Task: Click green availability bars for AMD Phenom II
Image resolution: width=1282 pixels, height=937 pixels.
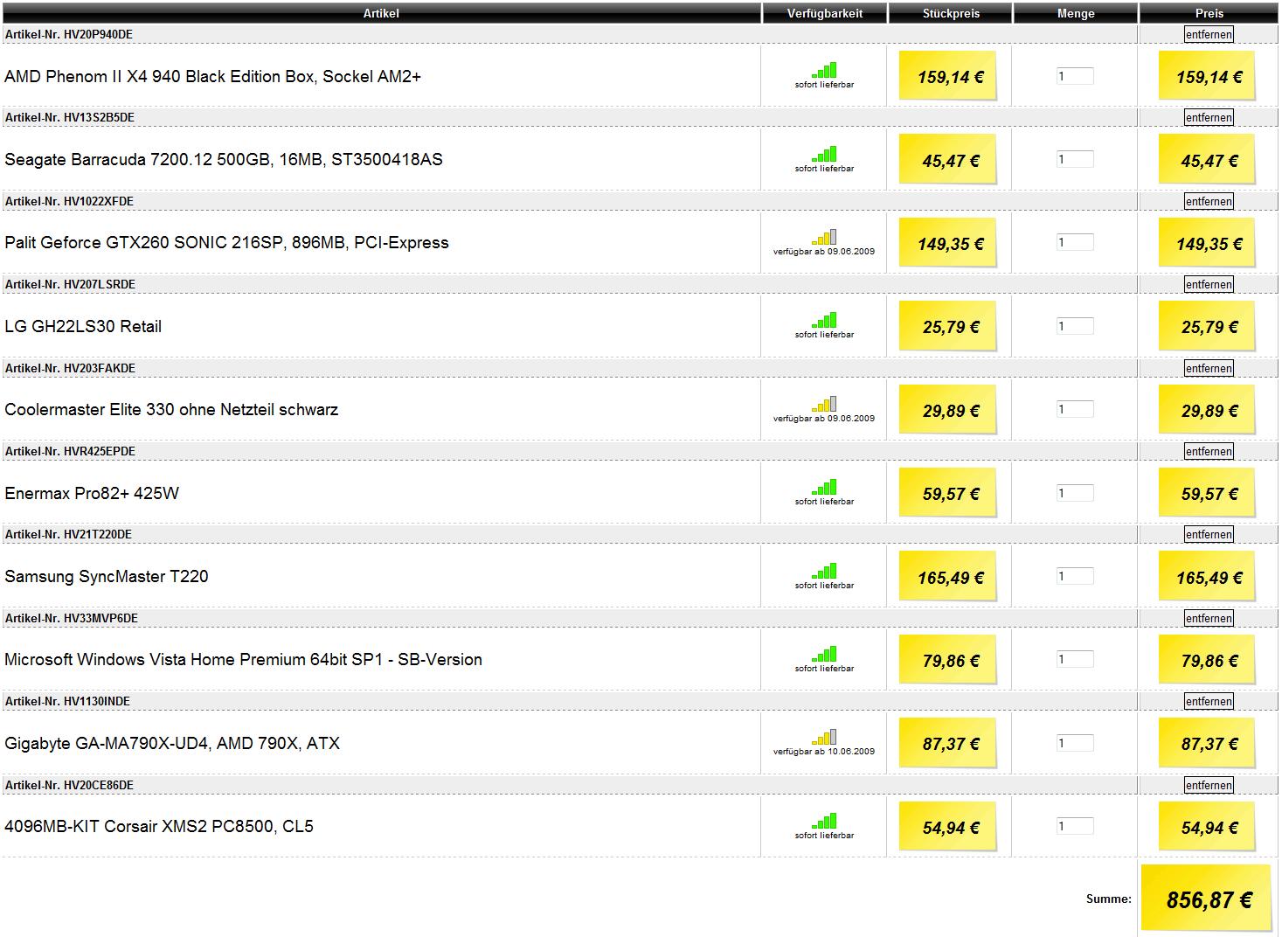Action: (824, 70)
